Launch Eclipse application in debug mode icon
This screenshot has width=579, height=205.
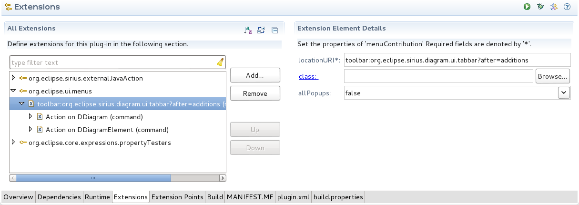[540, 7]
